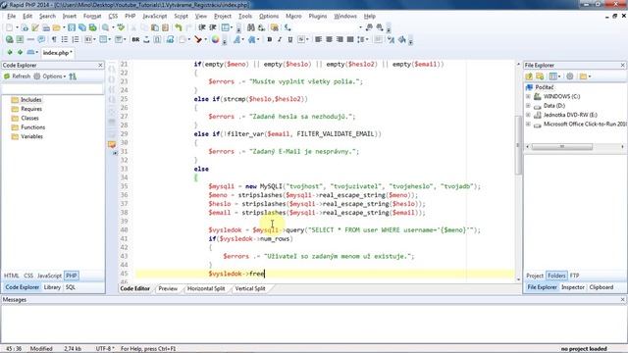
Task: Open New file dropdown arrow
Action: pyautogui.click(x=17, y=27)
